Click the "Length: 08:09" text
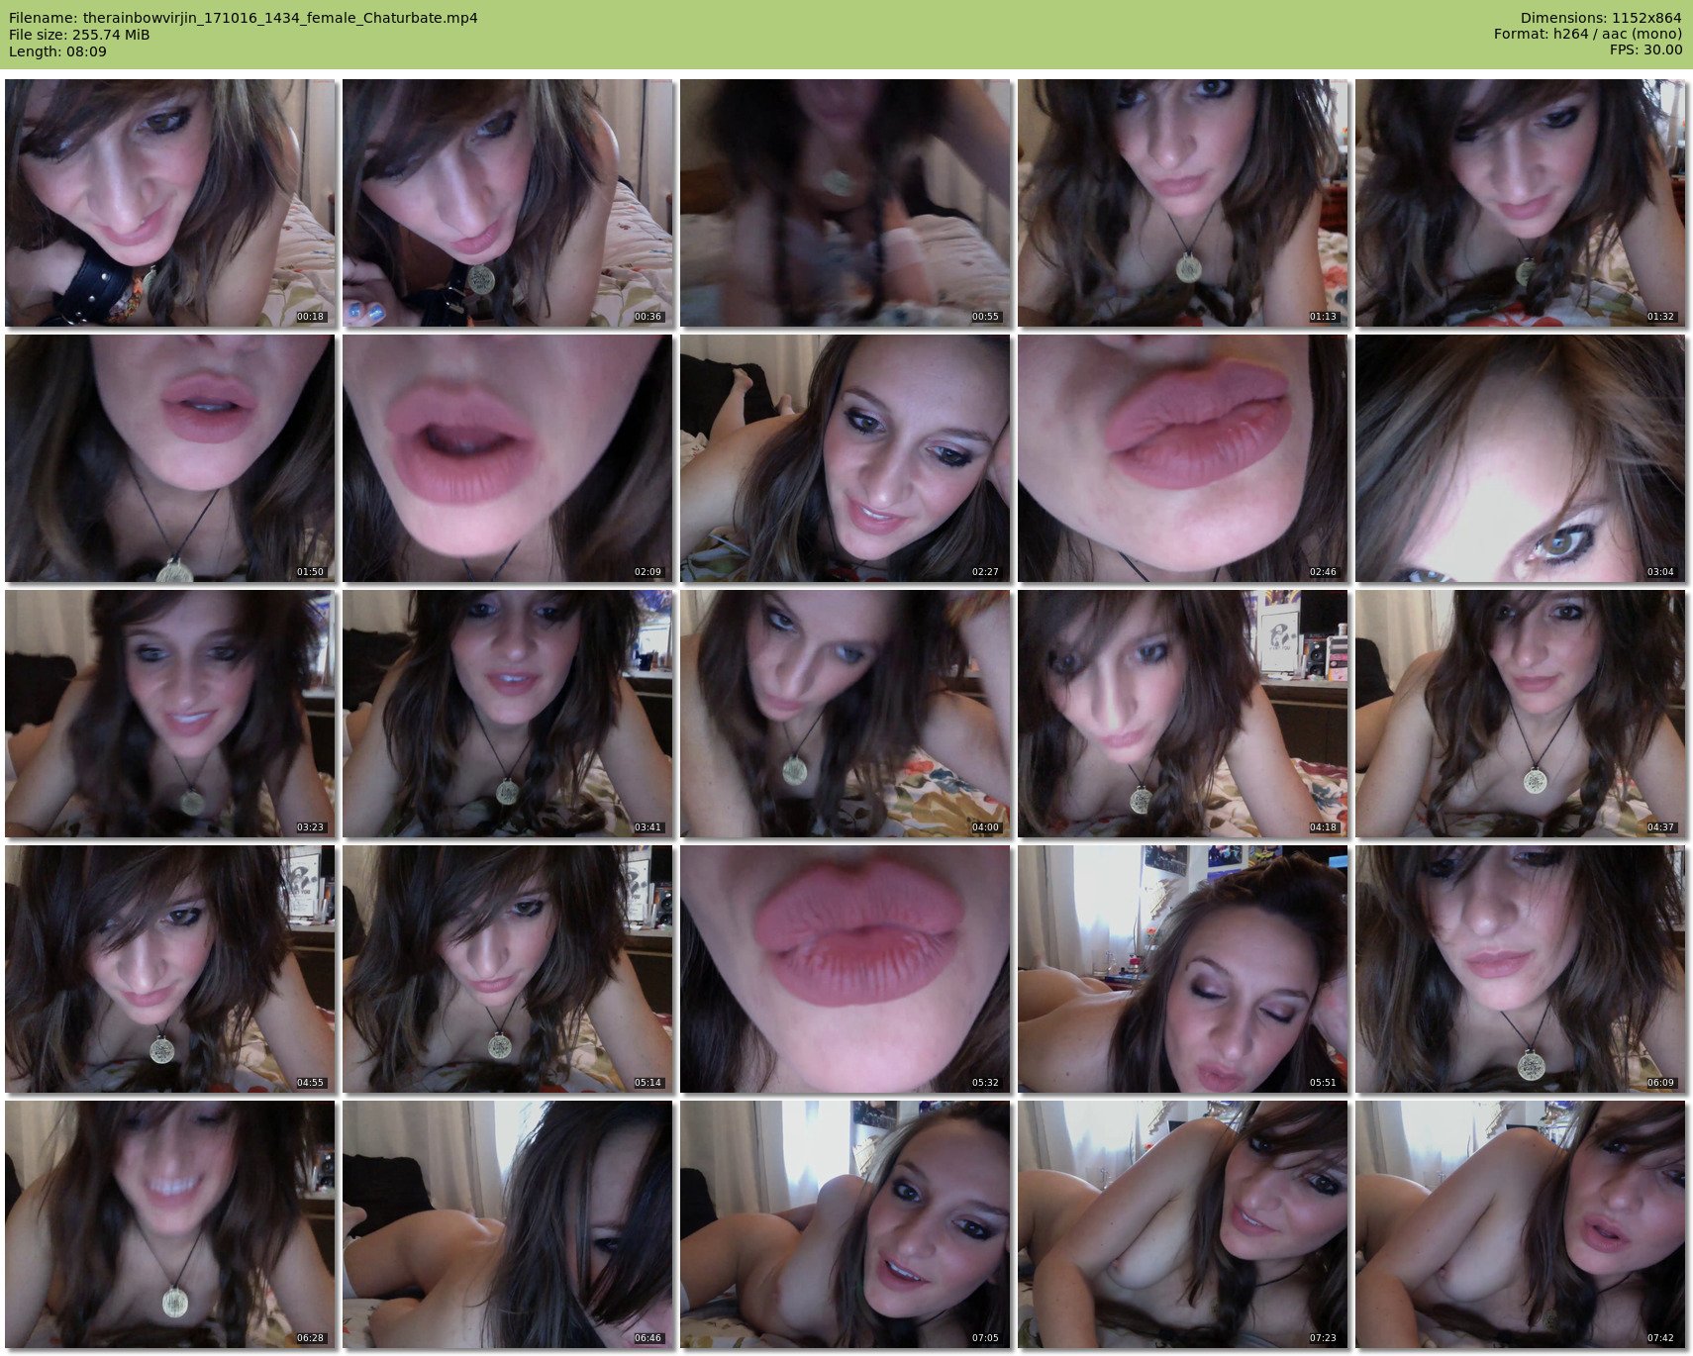Viewport: 1693px width, 1356px height. [57, 51]
